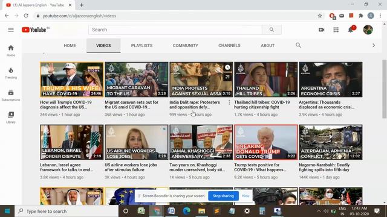Open File Explorer from the taskbar
The width and height of the screenshot is (387, 217).
[201, 211]
